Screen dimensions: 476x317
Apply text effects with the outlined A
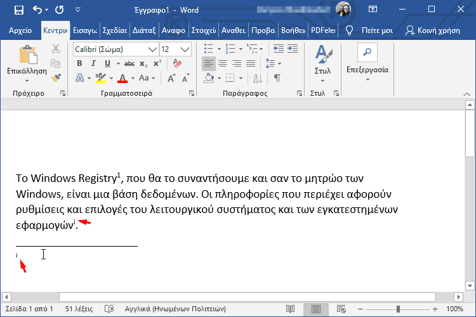coord(80,78)
